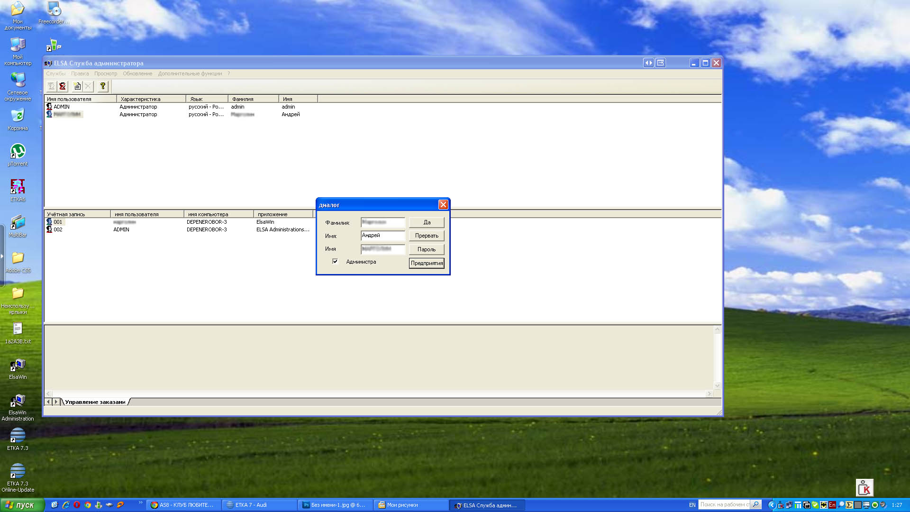Click the delete user toolbar icon
The width and height of the screenshot is (910, 512).
point(63,86)
